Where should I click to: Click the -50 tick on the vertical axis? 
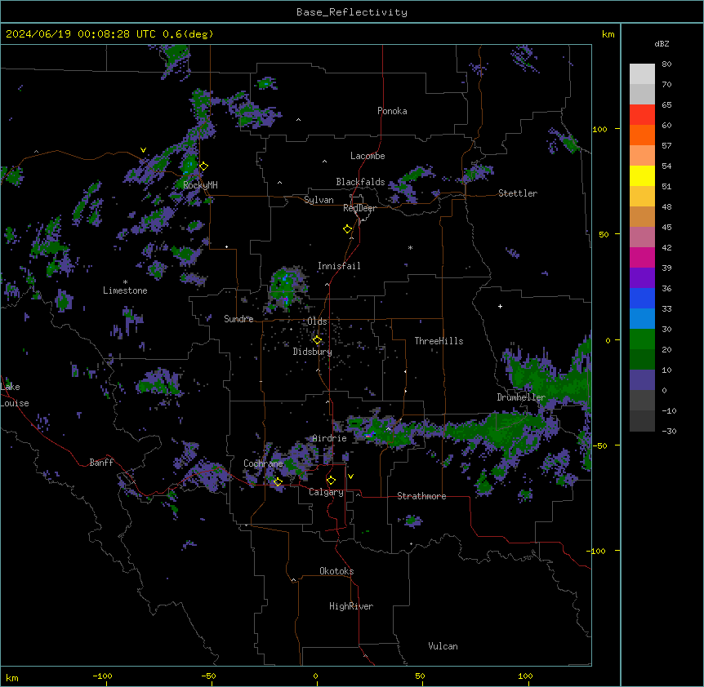[x=599, y=445]
